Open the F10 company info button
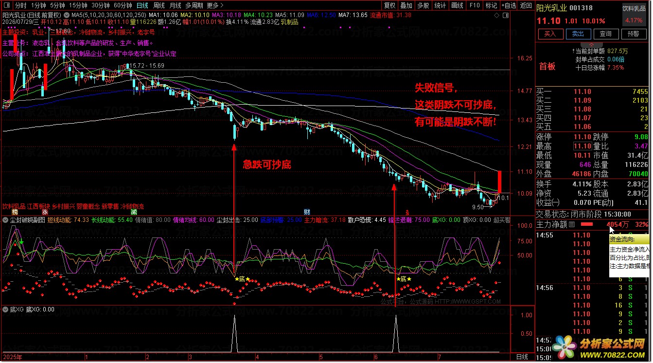Image resolution: width=653 pixels, height=363 pixels. 474,6
